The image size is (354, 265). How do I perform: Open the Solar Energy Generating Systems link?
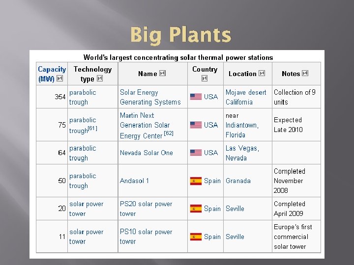click(150, 97)
